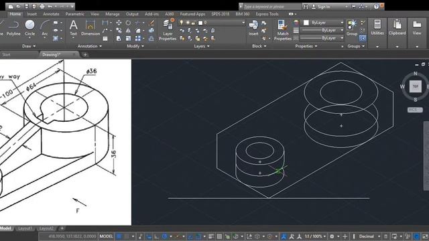Click the Rectangular Array tool icon
This screenshot has height=241, width=429.
[x=138, y=39]
